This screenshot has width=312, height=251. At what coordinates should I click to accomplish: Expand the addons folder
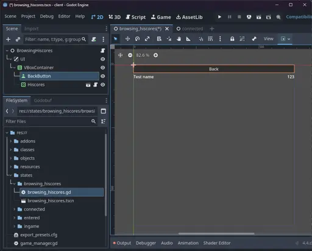point(11,141)
